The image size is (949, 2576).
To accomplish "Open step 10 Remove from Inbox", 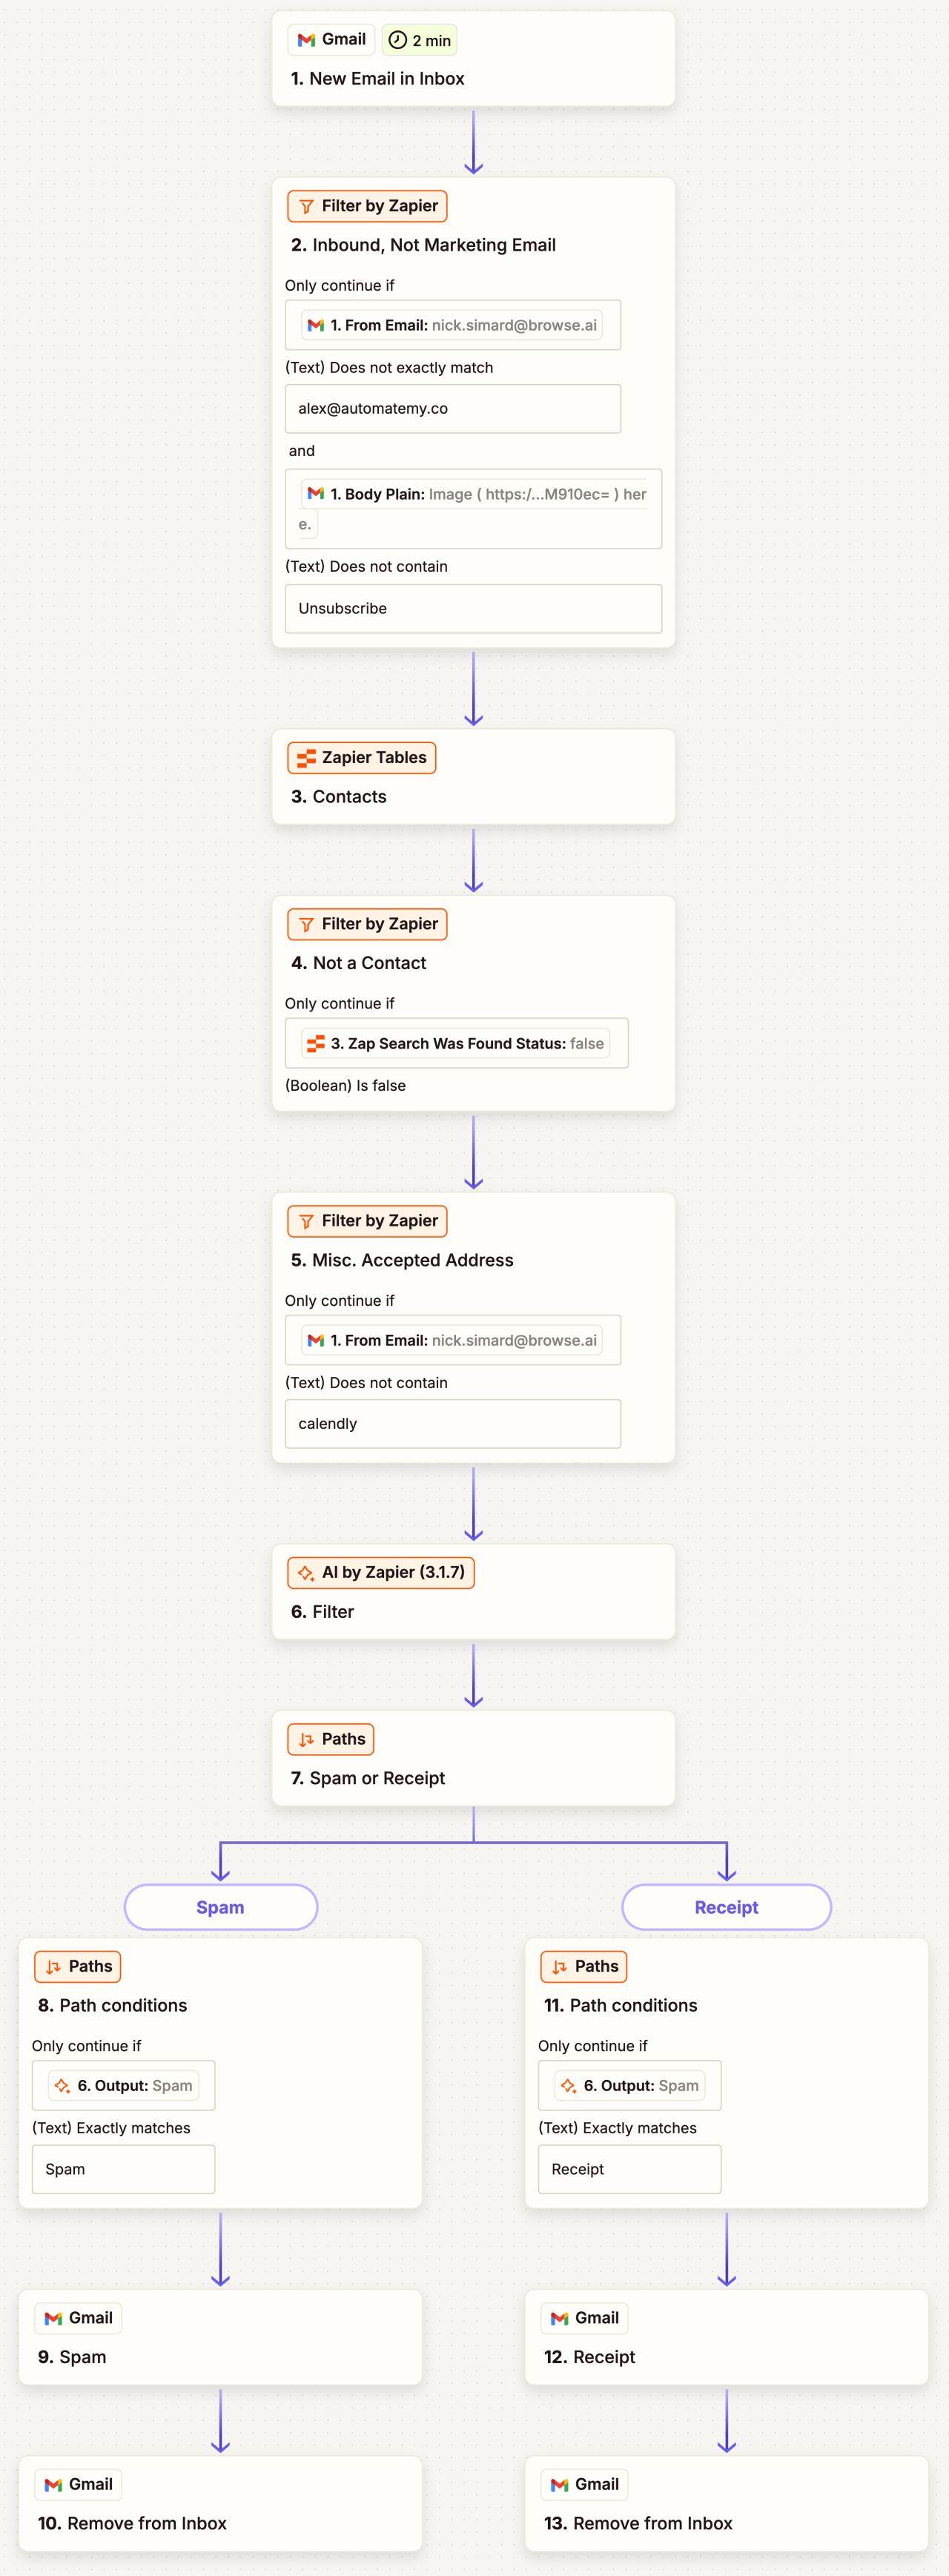I will (x=220, y=2504).
